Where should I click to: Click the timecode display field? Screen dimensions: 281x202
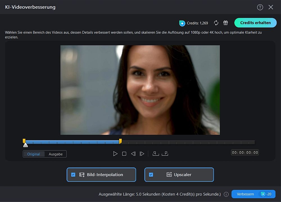(245, 152)
